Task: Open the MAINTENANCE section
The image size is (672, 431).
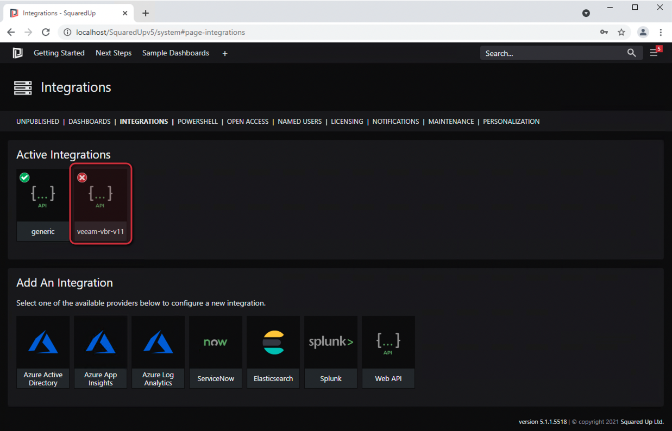Action: click(x=451, y=122)
